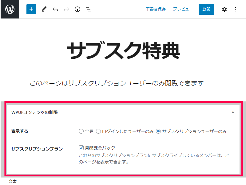The image size is (246, 185).
Task: Click the WordPress logo icon
Action: tap(10, 9)
